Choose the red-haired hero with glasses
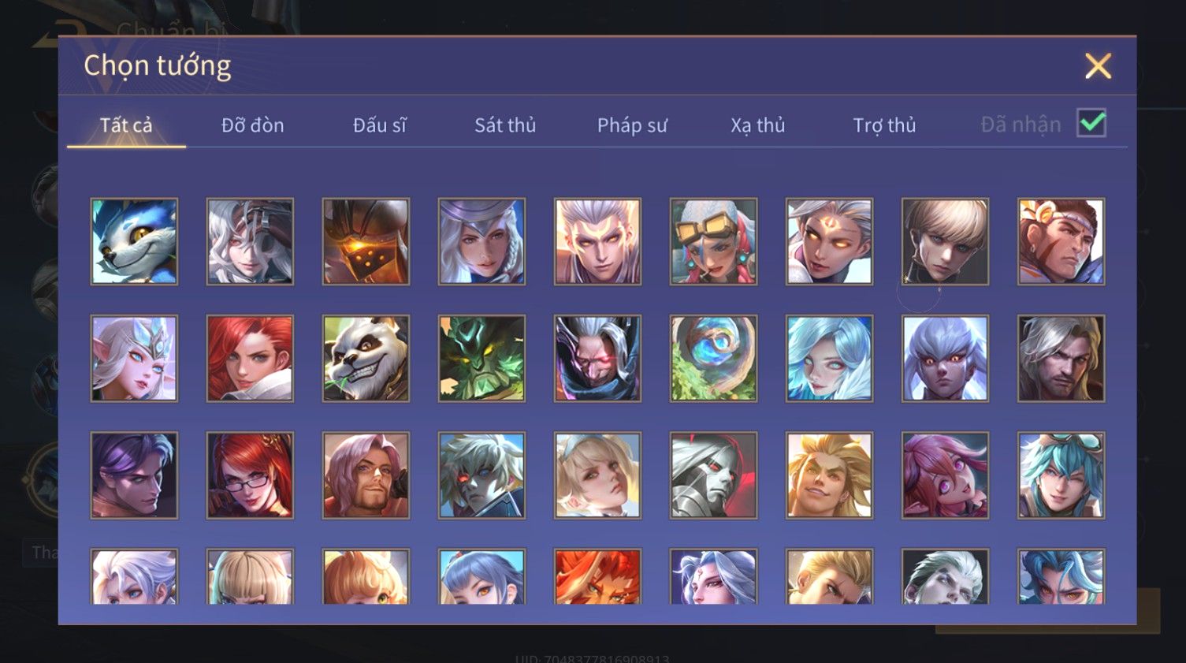 coord(250,475)
